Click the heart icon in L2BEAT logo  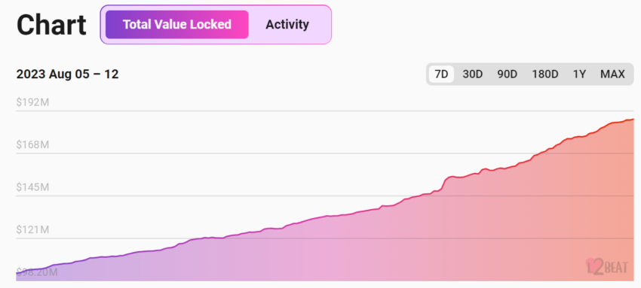point(590,265)
